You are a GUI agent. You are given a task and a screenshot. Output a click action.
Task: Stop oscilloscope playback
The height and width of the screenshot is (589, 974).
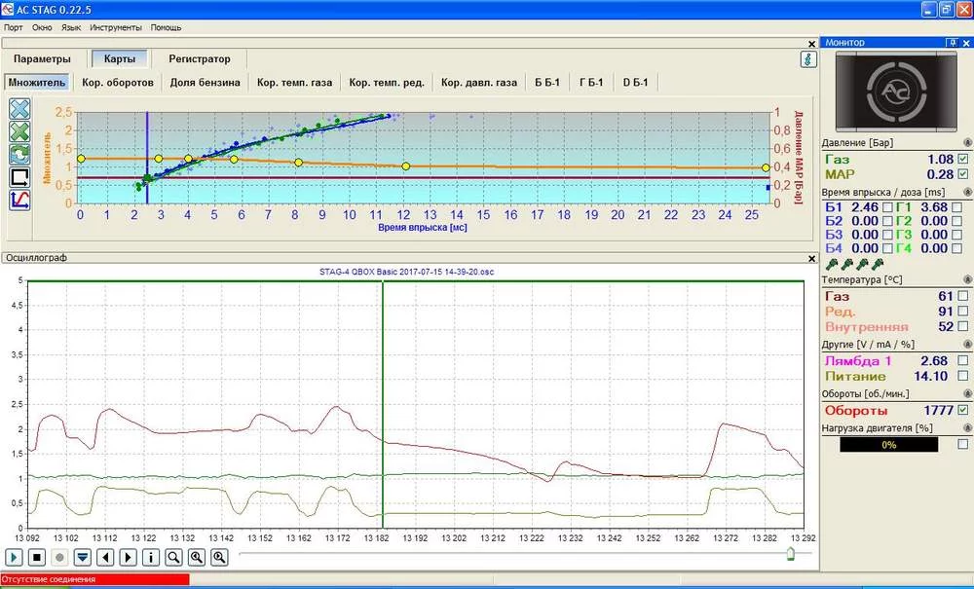coord(37,557)
